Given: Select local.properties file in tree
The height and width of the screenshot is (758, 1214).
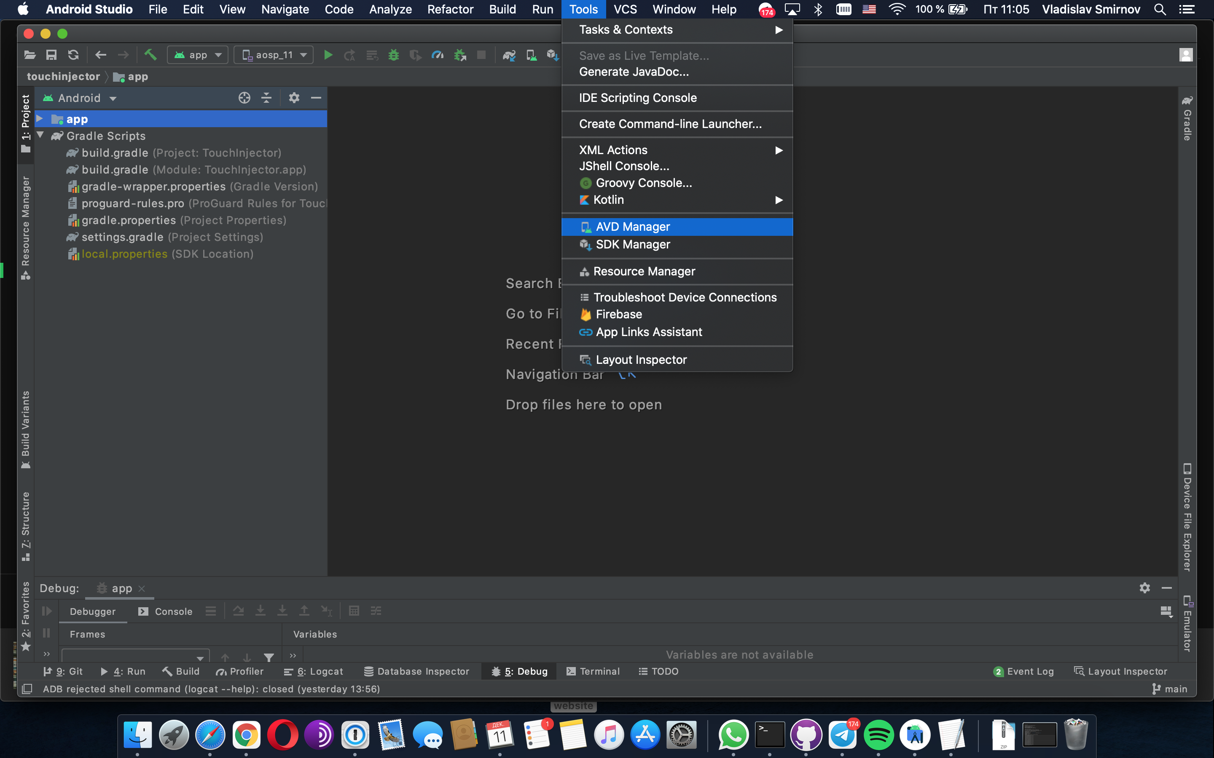Looking at the screenshot, I should pyautogui.click(x=160, y=254).
